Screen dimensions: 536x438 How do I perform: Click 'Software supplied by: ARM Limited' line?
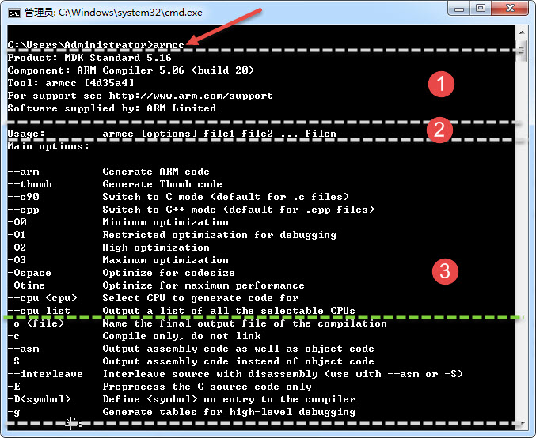point(112,108)
